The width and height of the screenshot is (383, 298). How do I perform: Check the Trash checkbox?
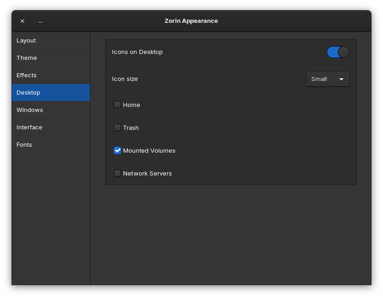[x=117, y=128]
